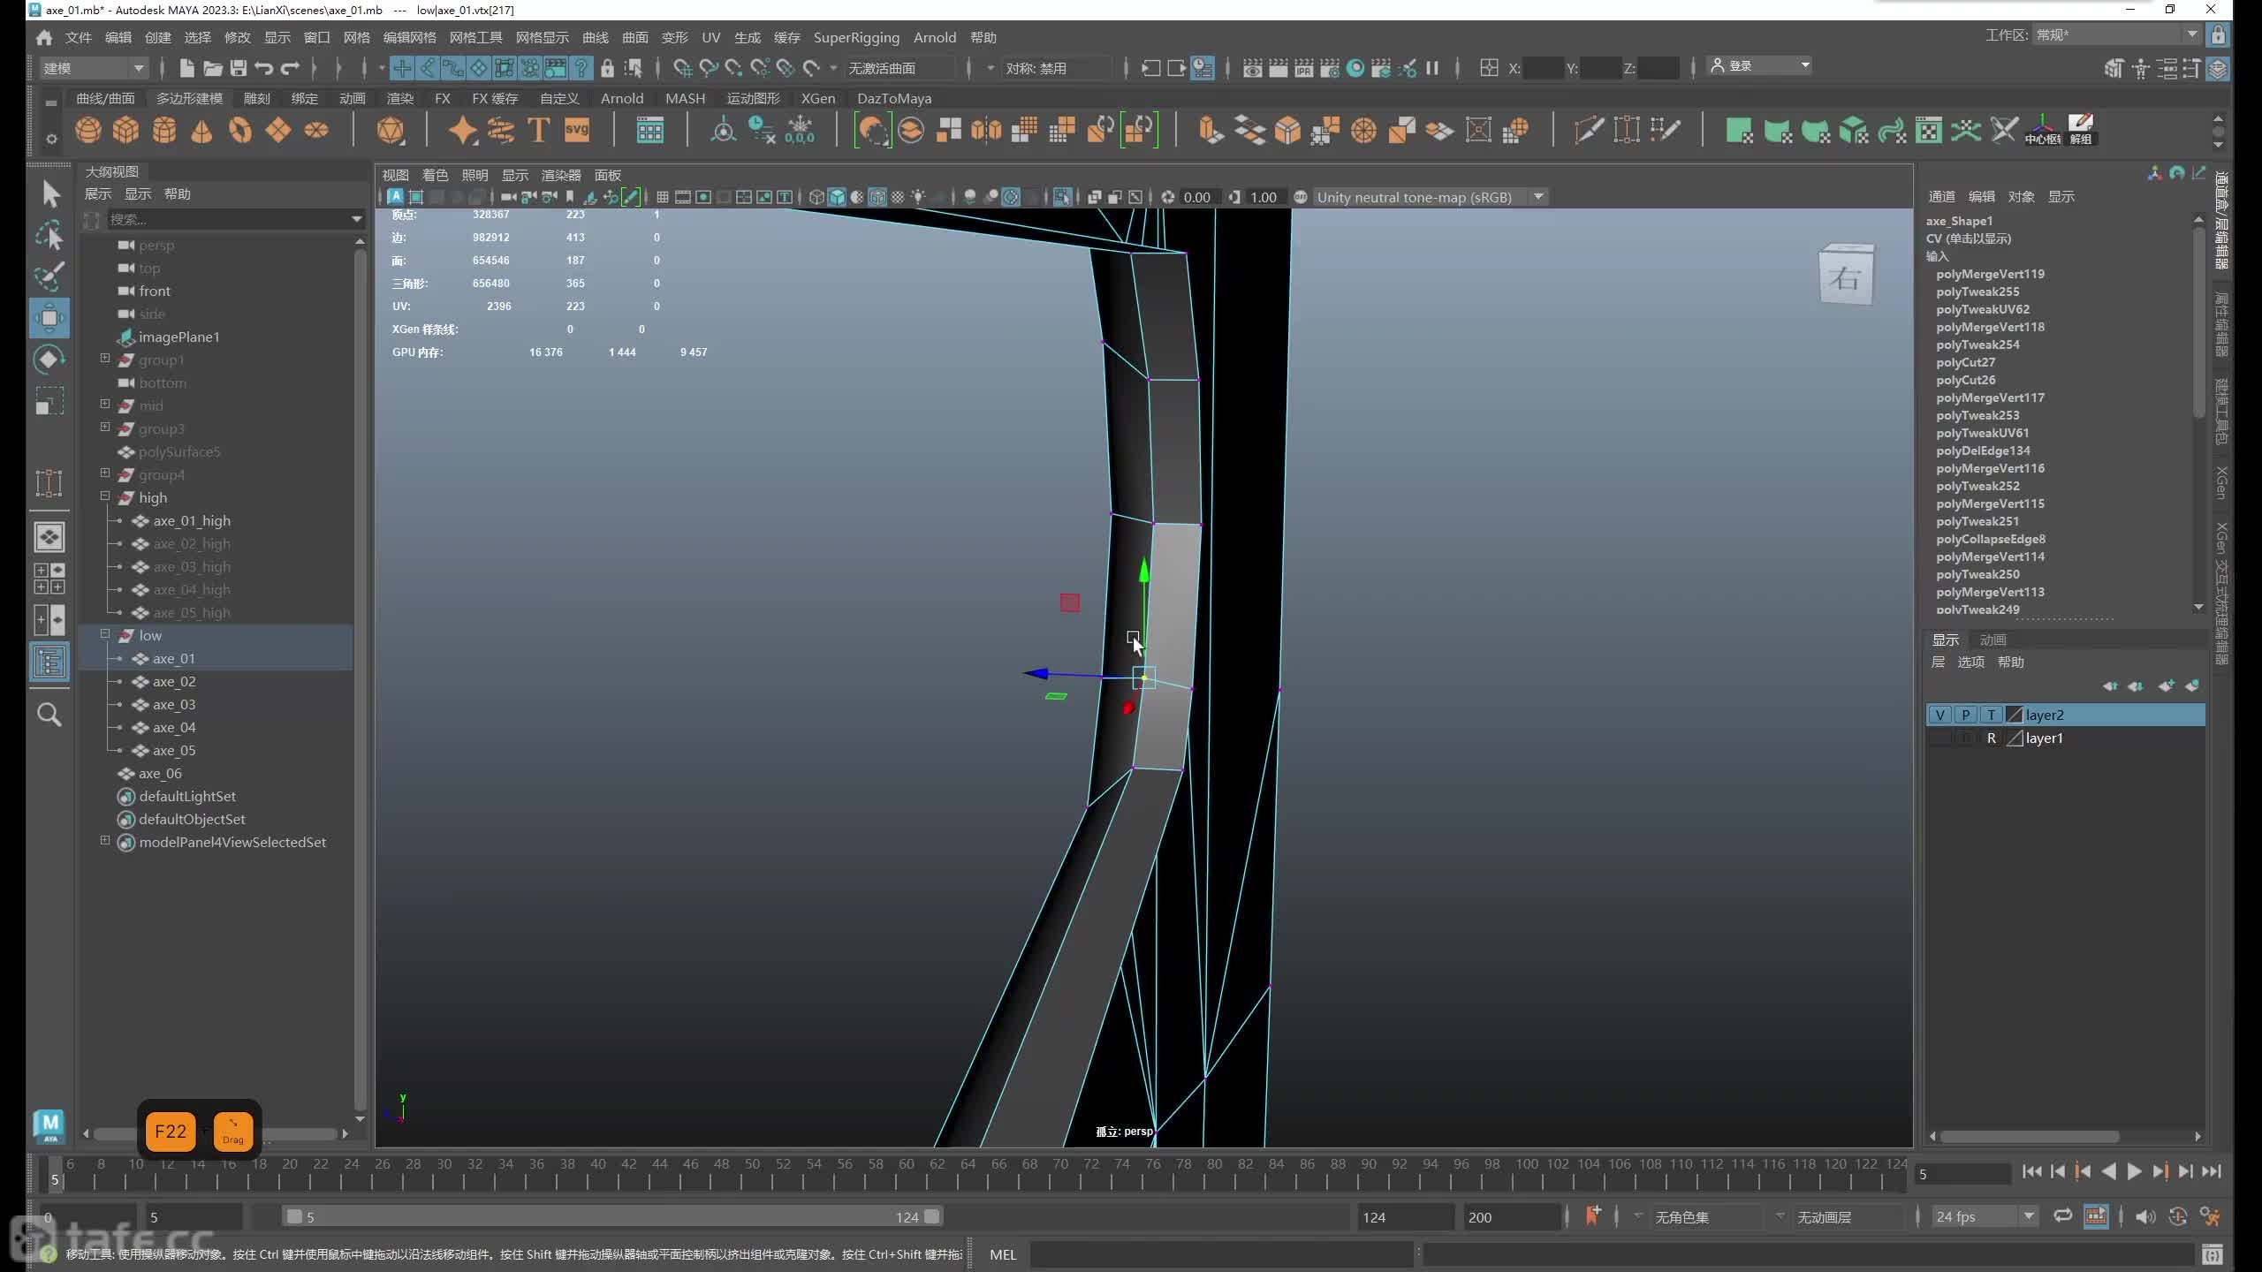Toggle visibility V of layer2

point(1939,715)
